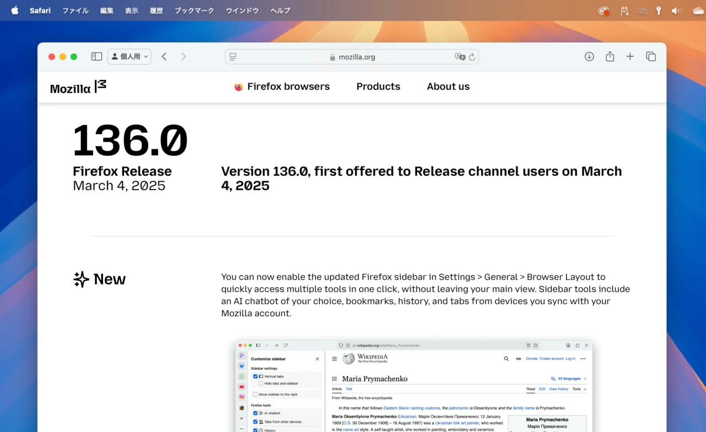Show downloads in Safari toolbar
706x432 pixels.
pos(589,56)
